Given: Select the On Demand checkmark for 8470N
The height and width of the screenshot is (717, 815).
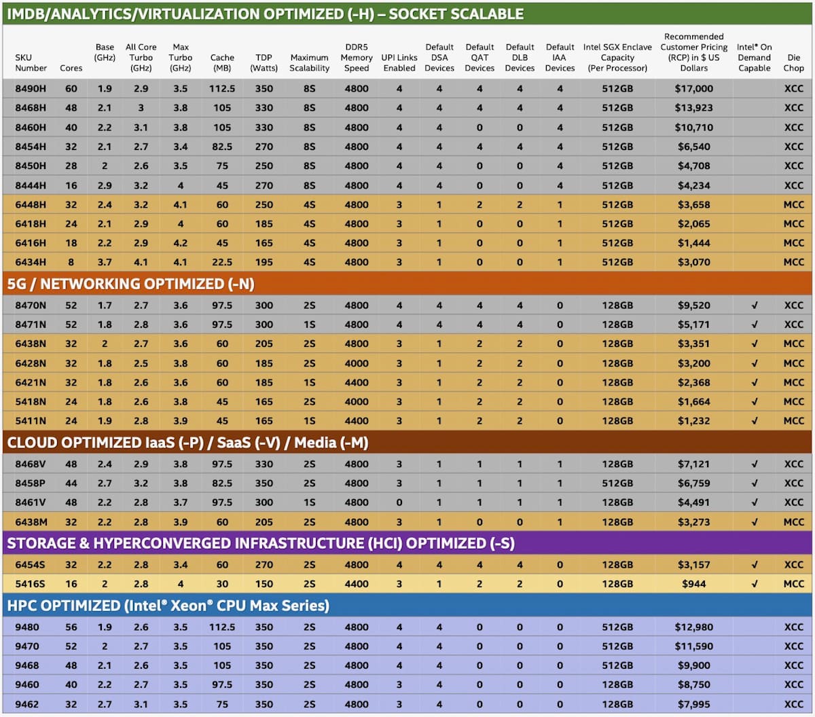Looking at the screenshot, I should point(755,306).
